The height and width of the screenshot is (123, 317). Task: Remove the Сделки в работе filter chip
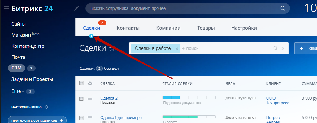(177, 49)
